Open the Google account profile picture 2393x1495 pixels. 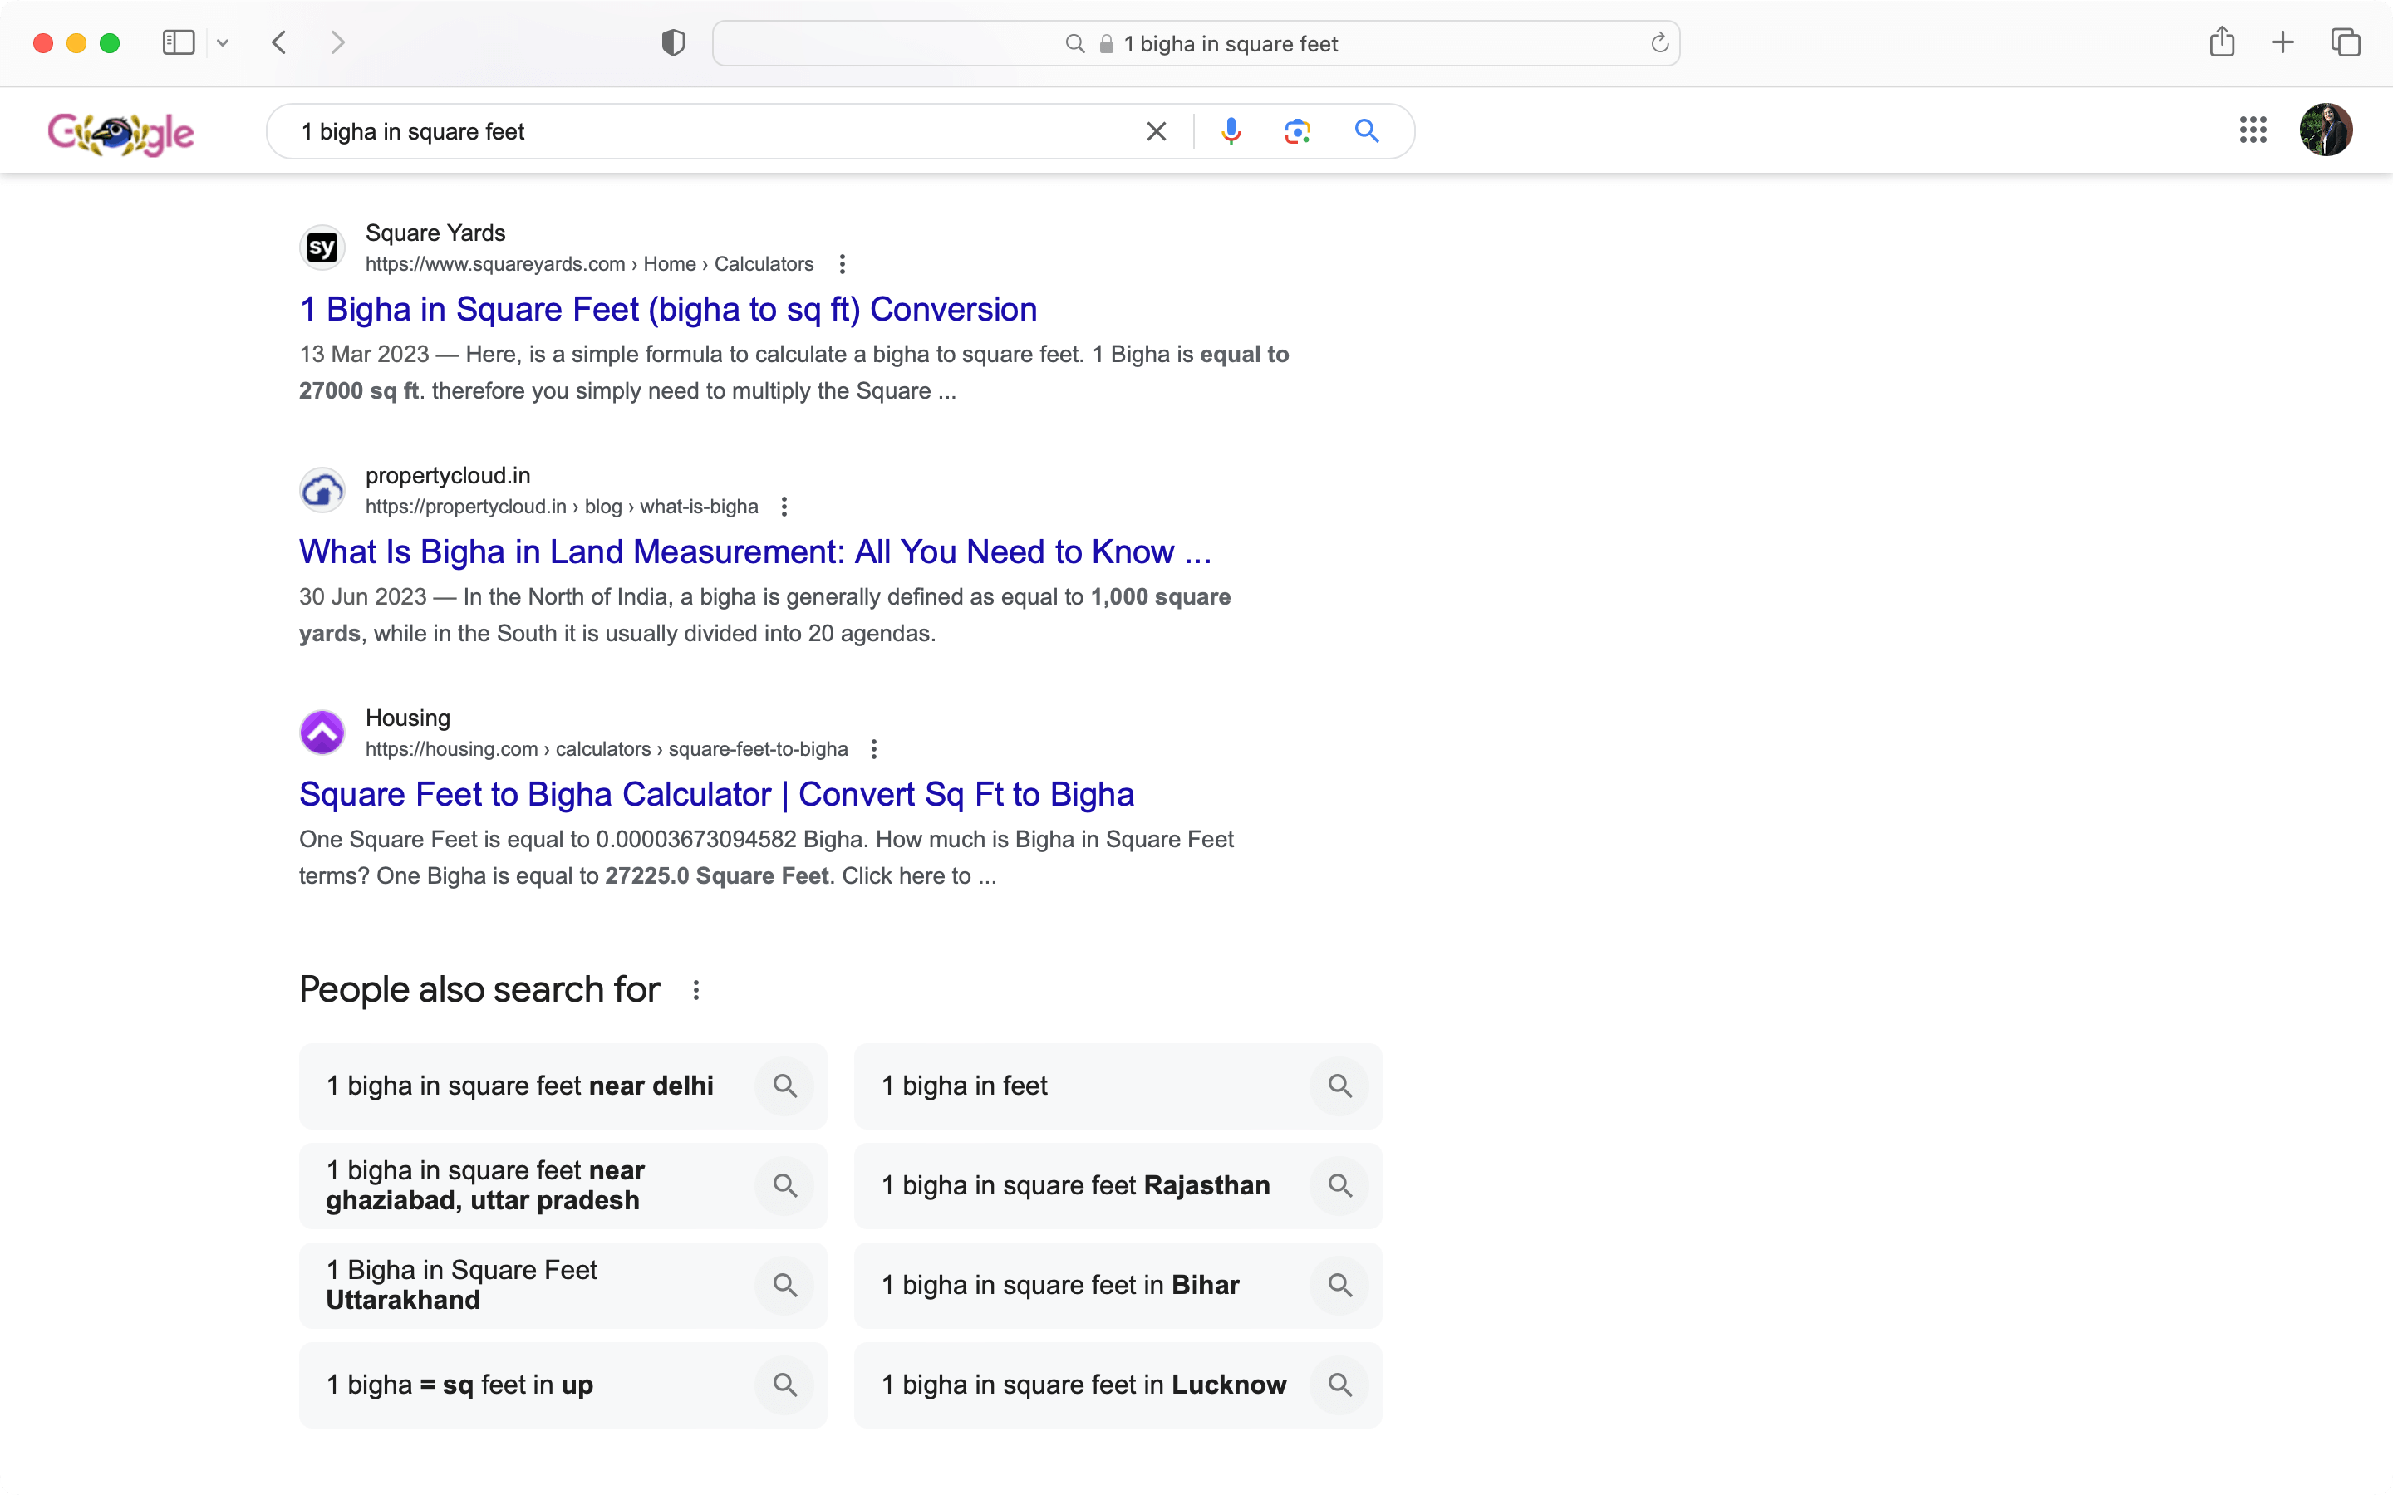coord(2326,130)
